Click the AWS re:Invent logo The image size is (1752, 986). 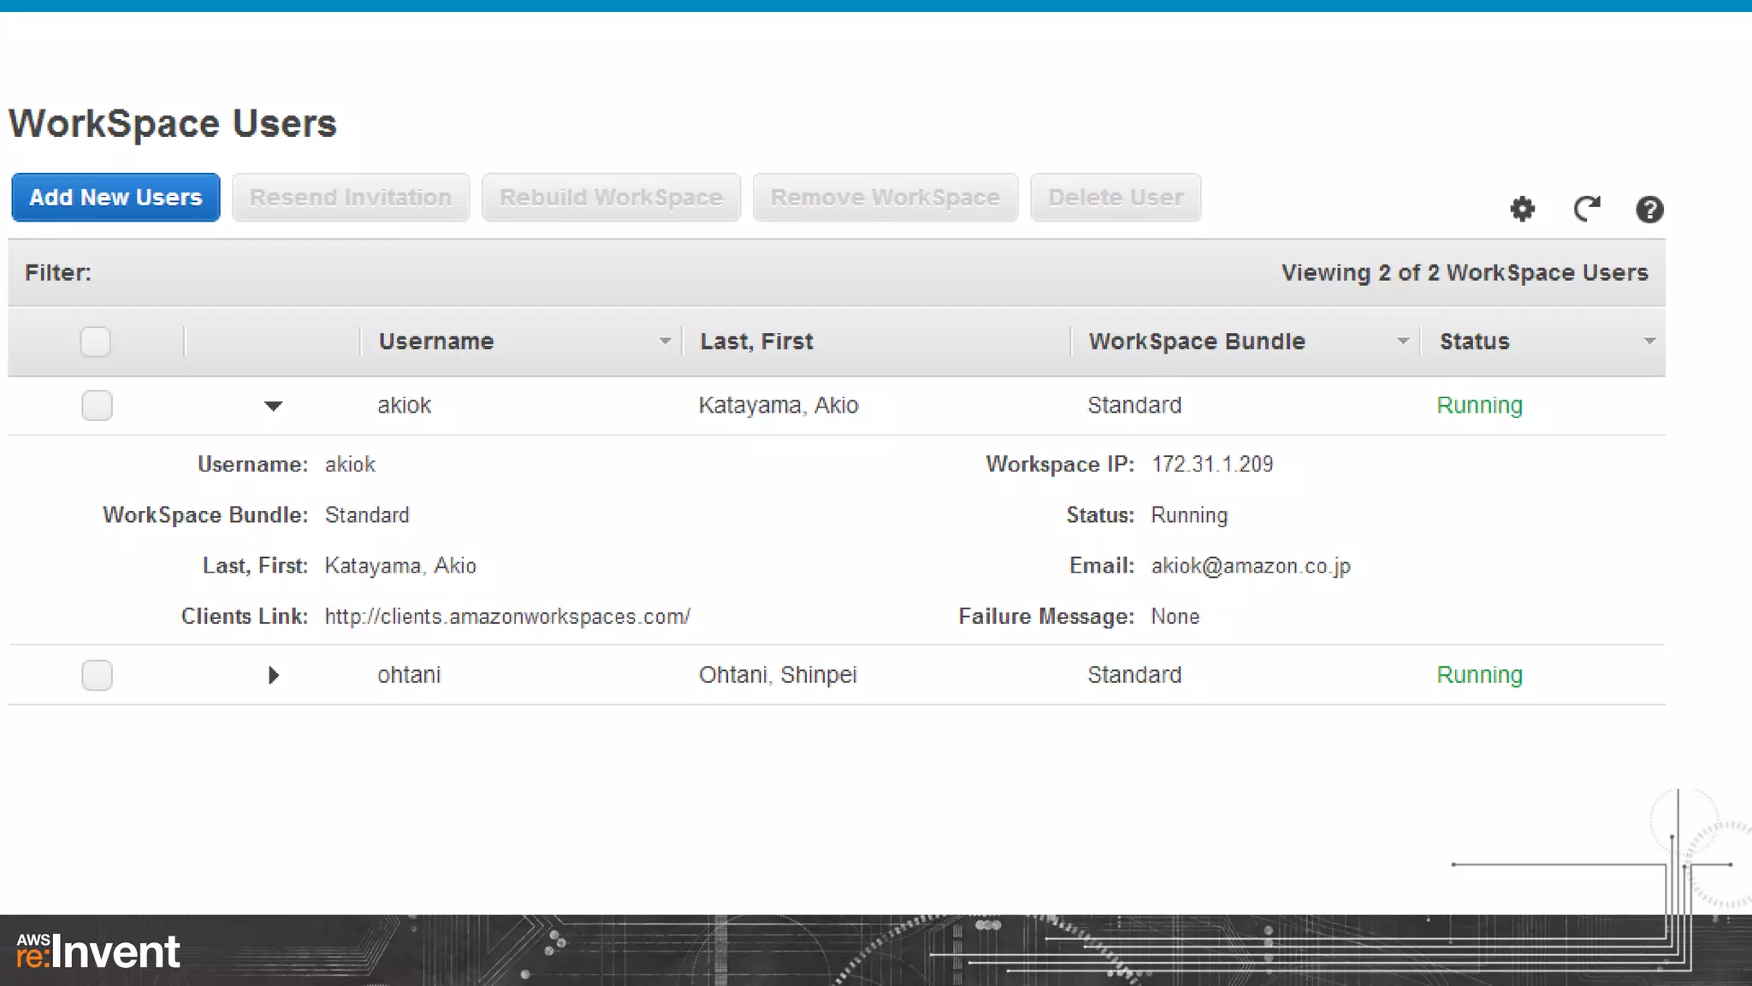[98, 952]
